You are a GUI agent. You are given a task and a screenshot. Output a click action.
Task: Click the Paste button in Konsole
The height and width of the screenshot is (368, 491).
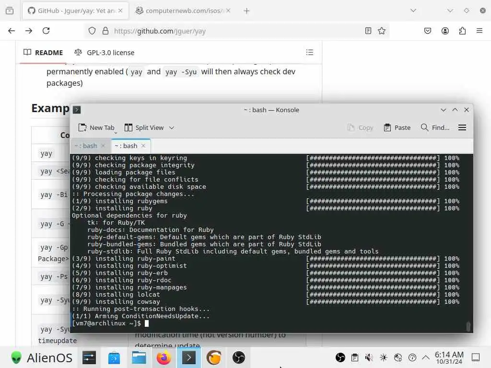397,127
